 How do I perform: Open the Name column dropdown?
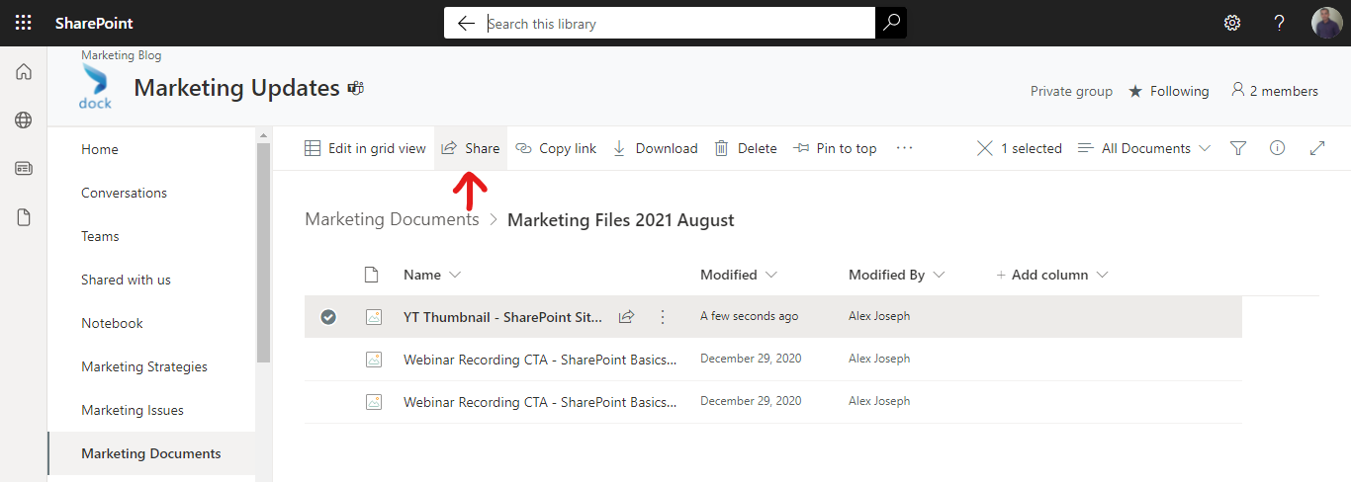point(432,275)
